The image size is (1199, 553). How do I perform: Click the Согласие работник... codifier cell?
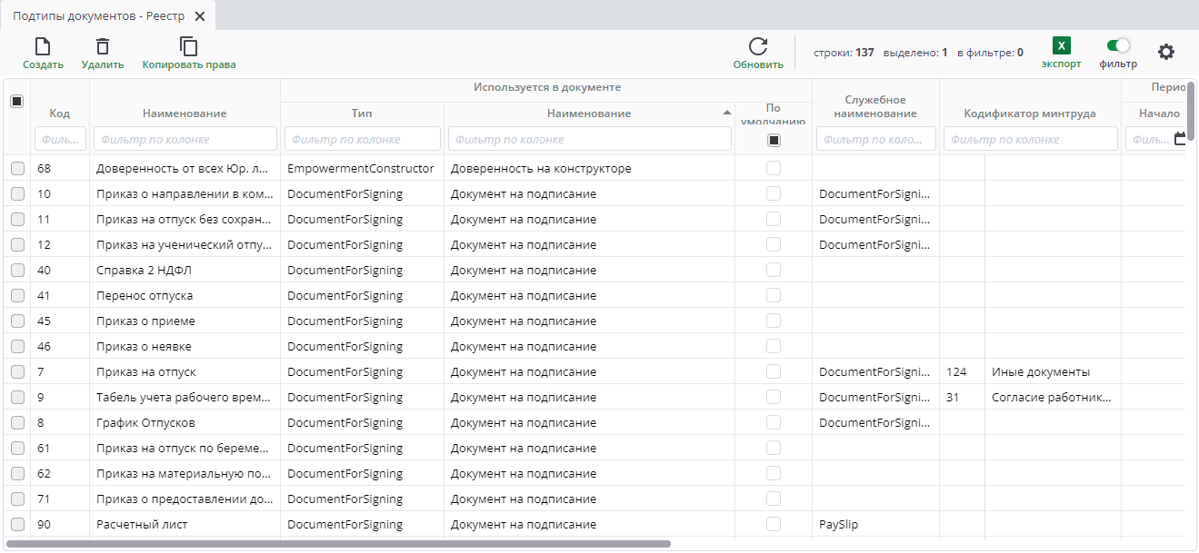1053,397
